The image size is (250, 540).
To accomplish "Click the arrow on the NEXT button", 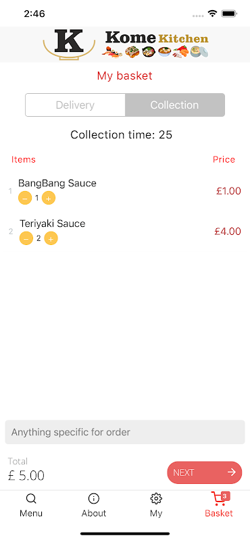I will coord(232,472).
